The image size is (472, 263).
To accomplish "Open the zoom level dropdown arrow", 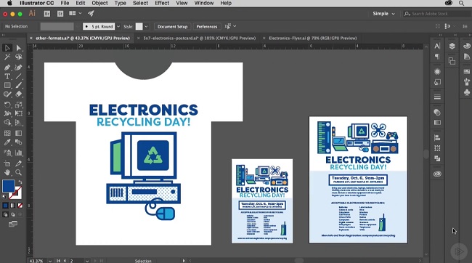I will pyautogui.click(x=50, y=261).
